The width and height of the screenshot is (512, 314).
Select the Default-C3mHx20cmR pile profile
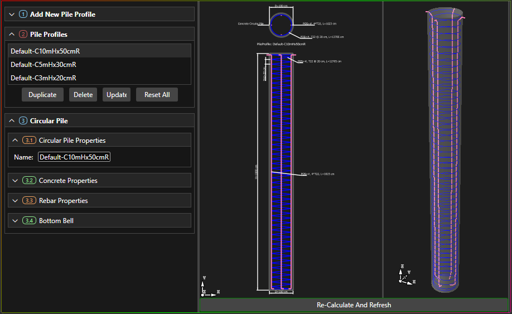point(44,78)
